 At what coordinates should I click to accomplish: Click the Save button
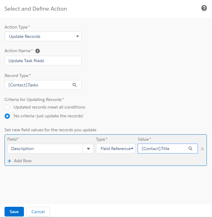pos(14,212)
